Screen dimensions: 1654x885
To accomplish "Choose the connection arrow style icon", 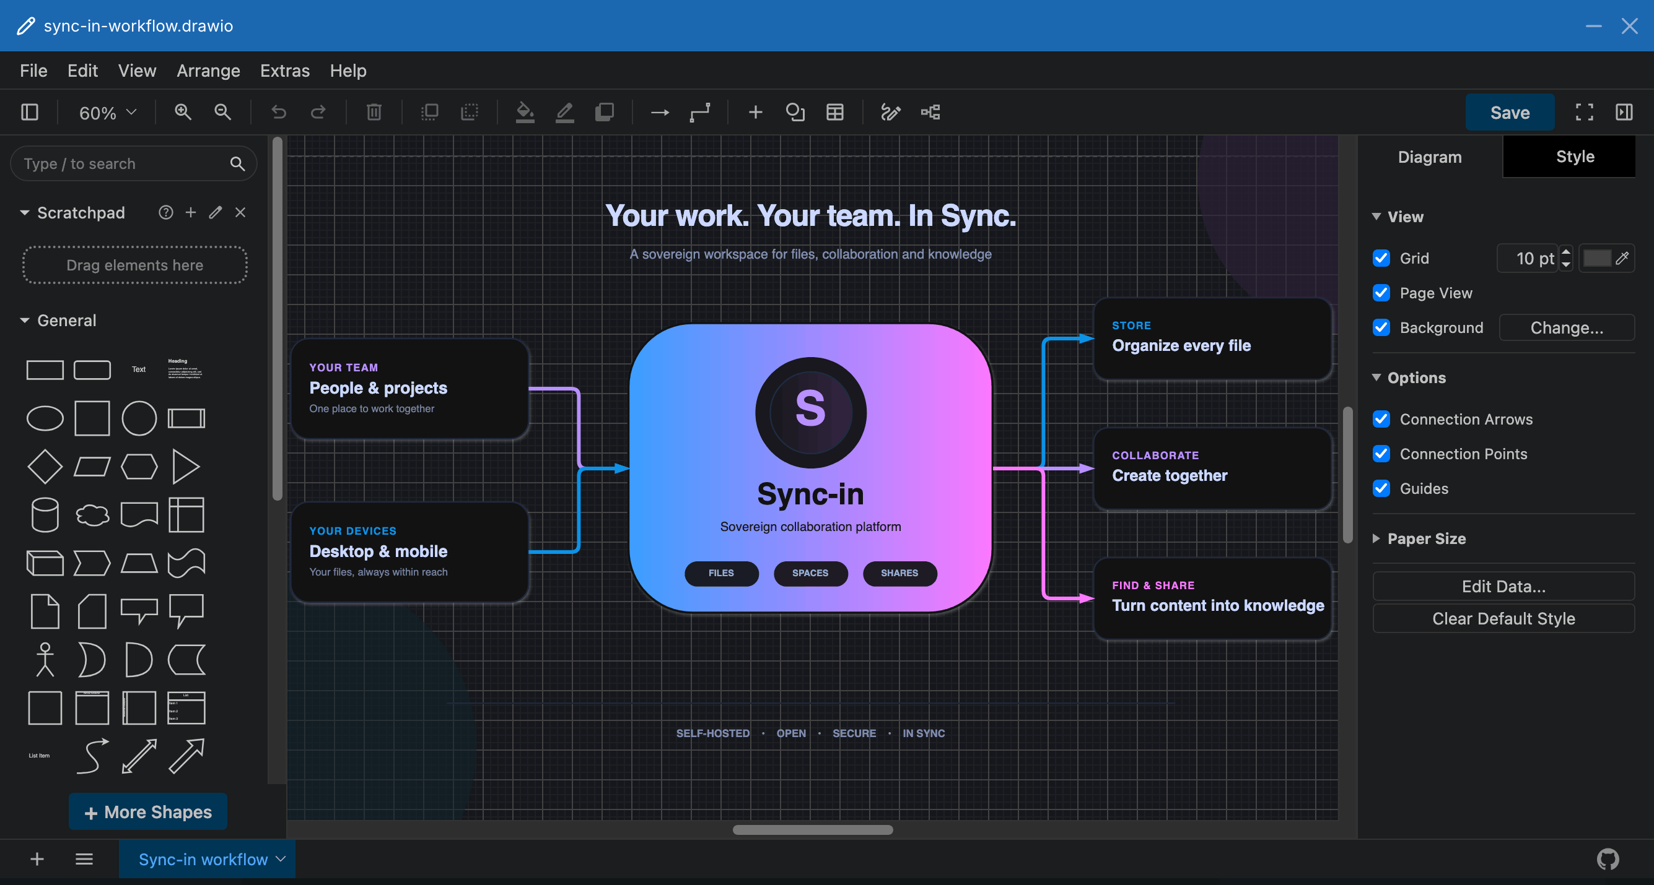I will pyautogui.click(x=659, y=112).
